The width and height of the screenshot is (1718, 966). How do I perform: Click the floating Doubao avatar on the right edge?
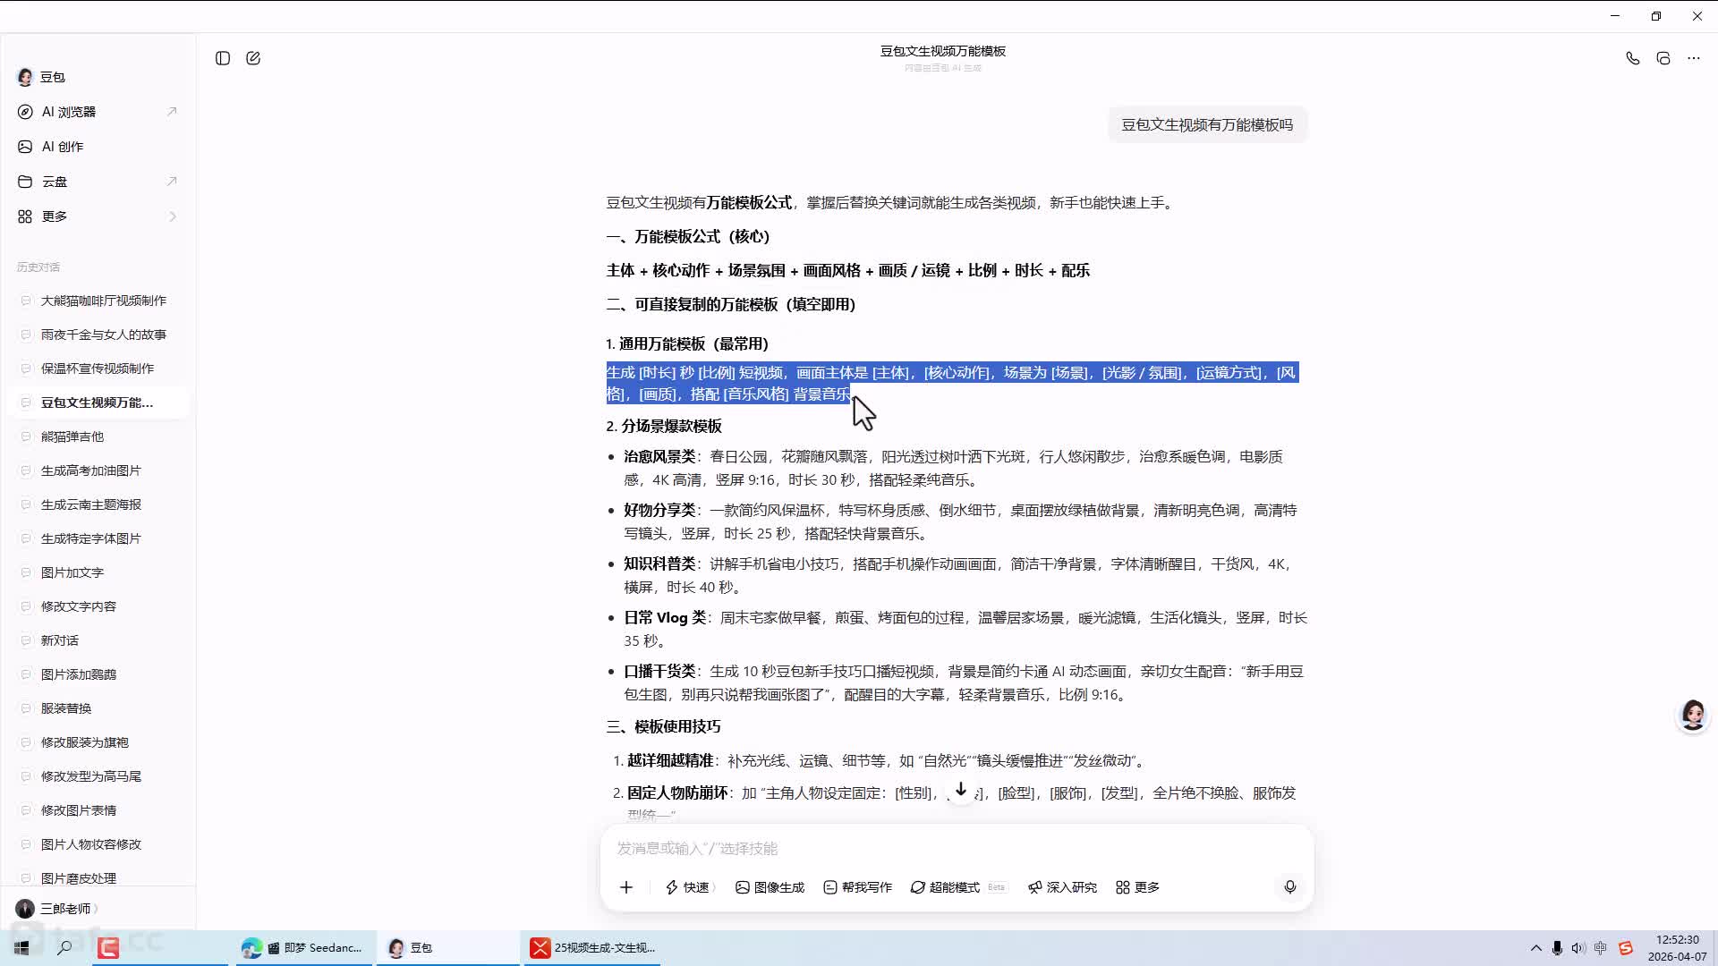[1692, 715]
